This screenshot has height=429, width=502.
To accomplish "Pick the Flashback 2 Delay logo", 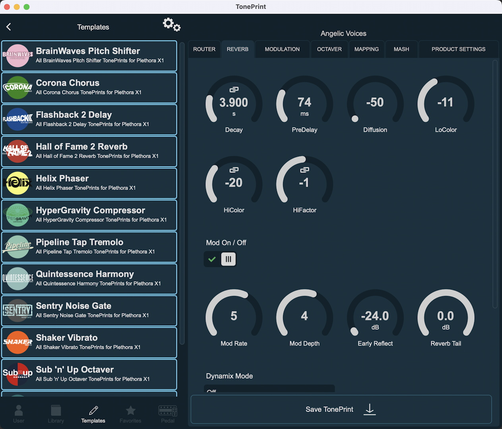I will point(18,119).
